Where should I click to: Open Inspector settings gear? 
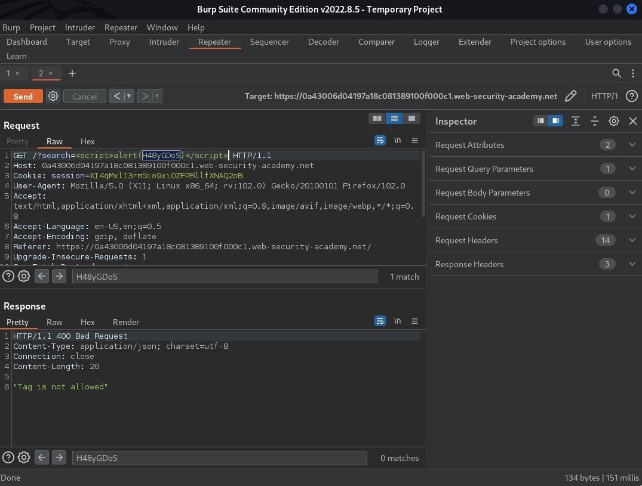(x=613, y=121)
